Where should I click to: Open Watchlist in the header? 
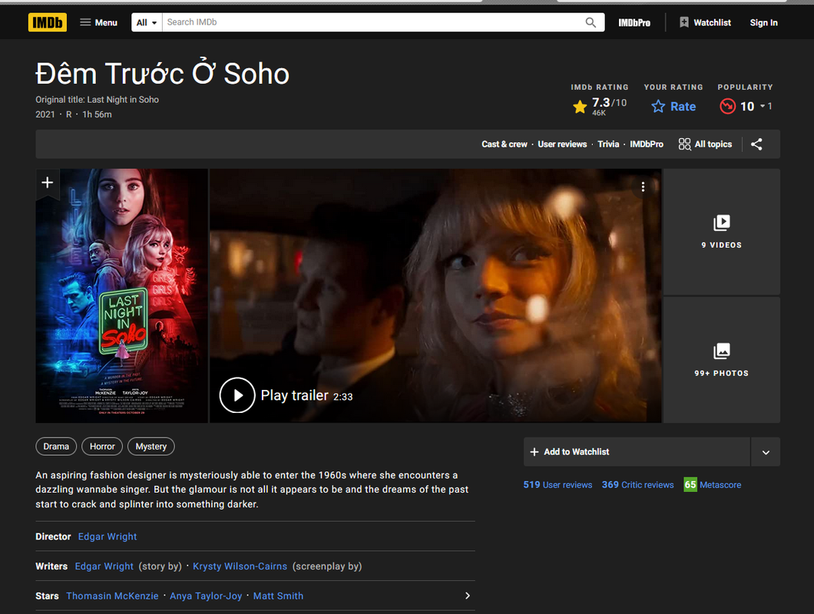[705, 22]
